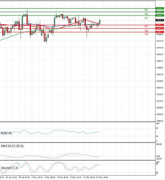This screenshot has height=180, width=165.
Task: Select the 16132.3 green price tag
Action: coord(160,8)
